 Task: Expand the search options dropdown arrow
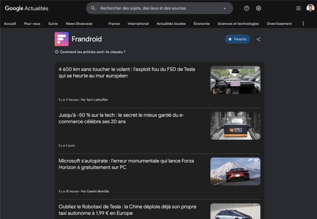point(225,9)
